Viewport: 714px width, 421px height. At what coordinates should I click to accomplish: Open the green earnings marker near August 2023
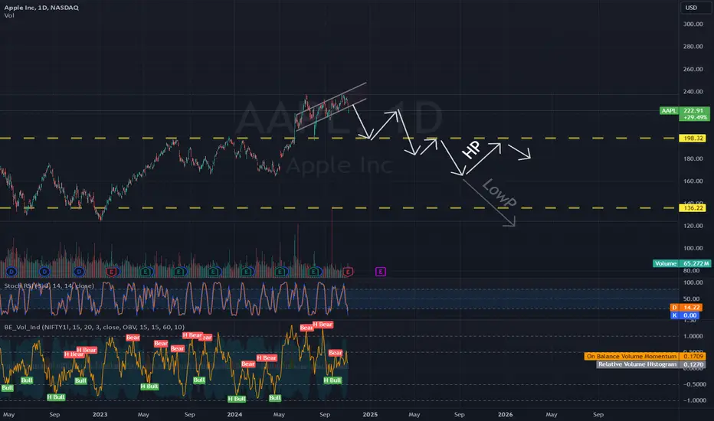(x=179, y=272)
